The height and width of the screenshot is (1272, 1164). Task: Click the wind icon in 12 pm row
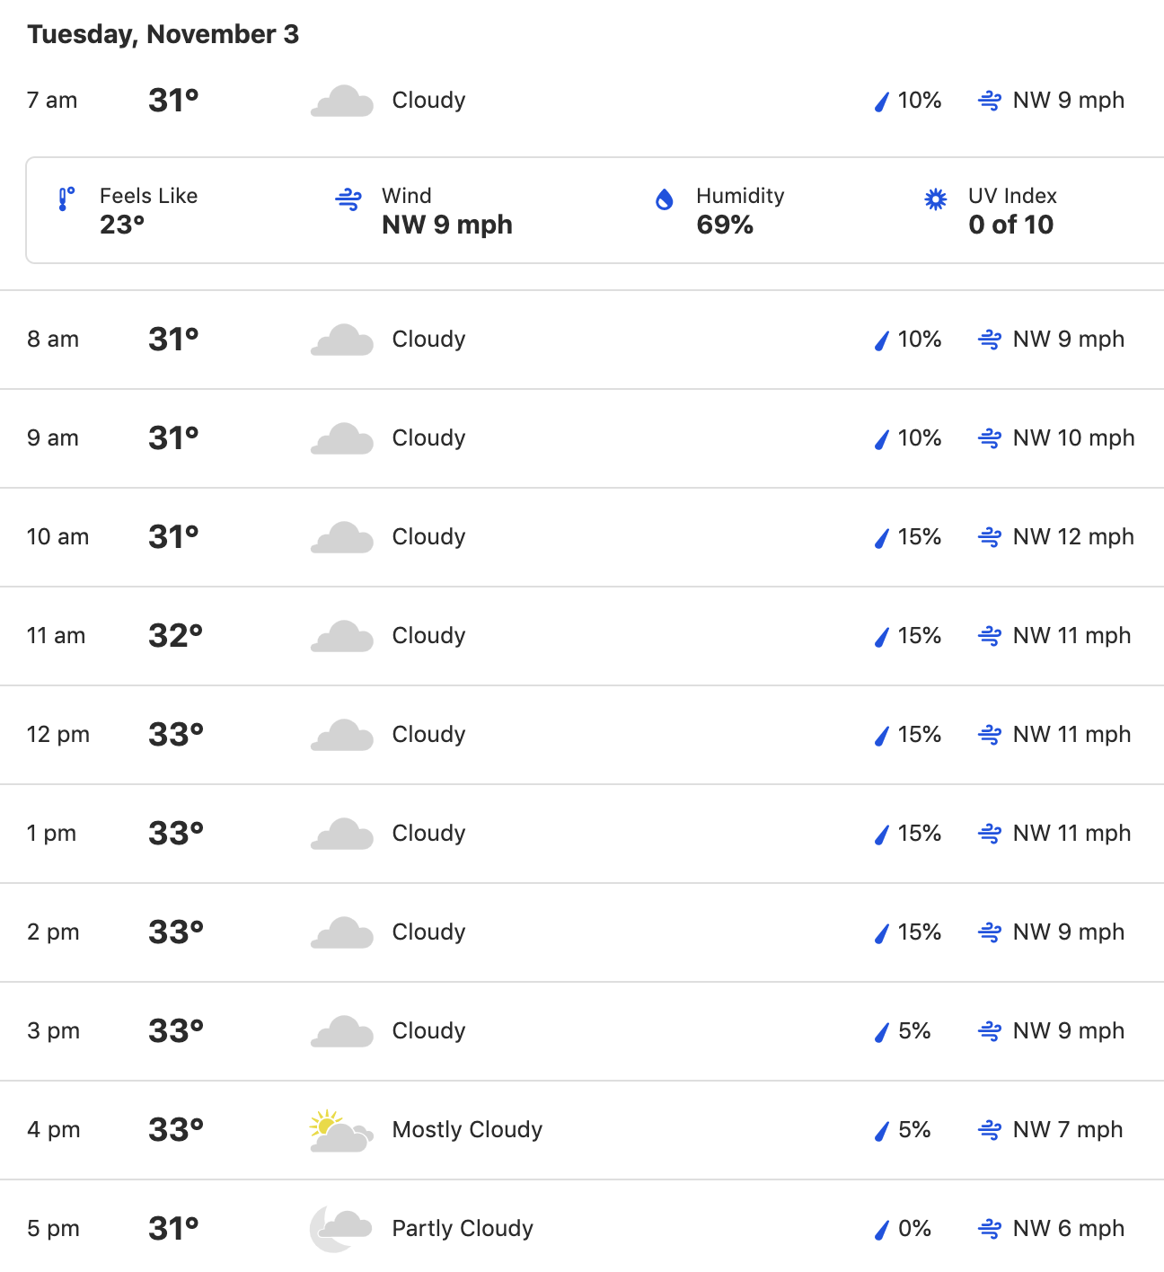tap(990, 735)
